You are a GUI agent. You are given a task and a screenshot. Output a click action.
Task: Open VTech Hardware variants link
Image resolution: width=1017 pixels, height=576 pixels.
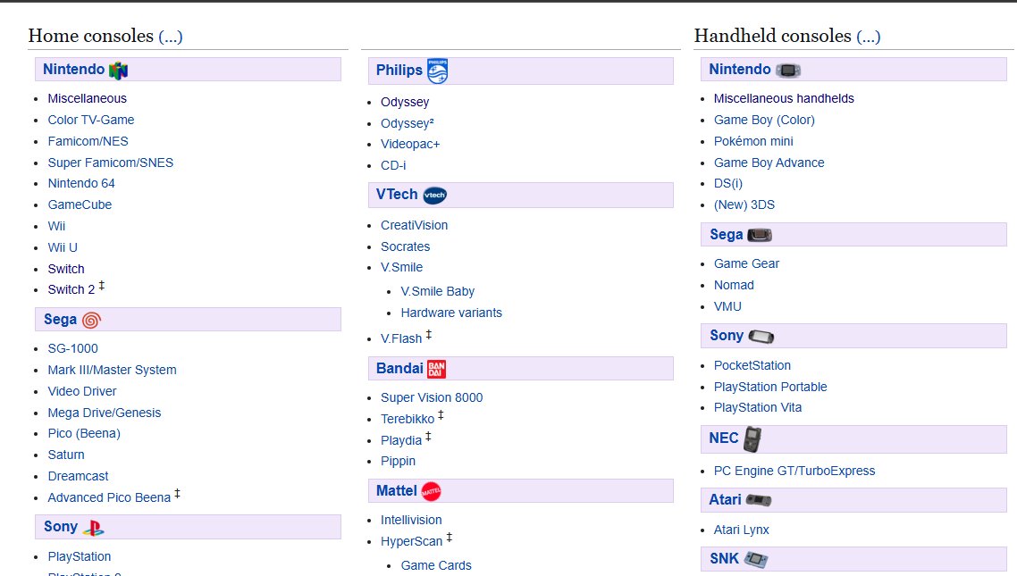(451, 313)
